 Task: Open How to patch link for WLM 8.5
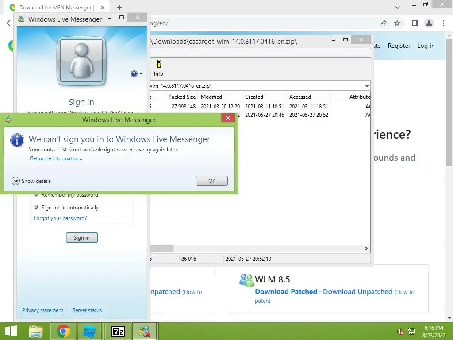pos(404,292)
